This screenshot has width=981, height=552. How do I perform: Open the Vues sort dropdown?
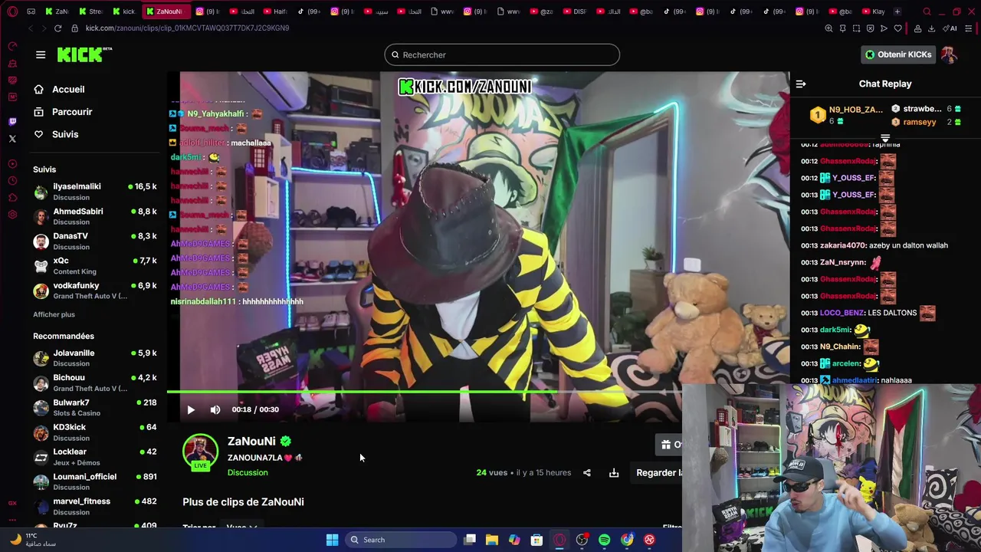[241, 527]
